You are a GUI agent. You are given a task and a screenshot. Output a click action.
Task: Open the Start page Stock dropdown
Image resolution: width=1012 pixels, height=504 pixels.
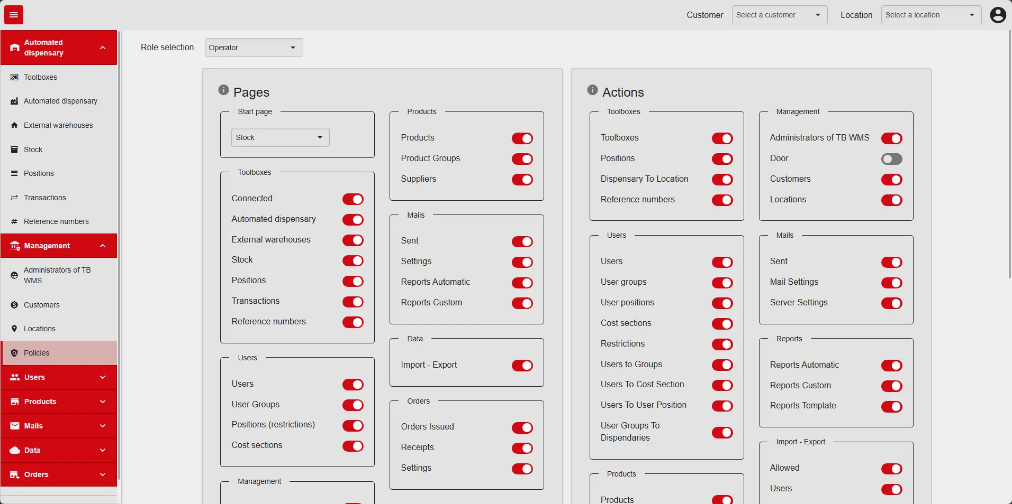280,137
